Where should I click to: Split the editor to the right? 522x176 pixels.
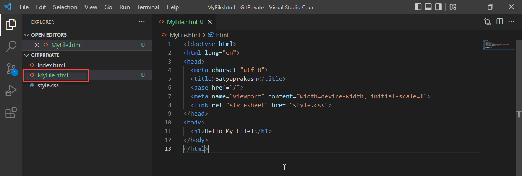point(499,22)
